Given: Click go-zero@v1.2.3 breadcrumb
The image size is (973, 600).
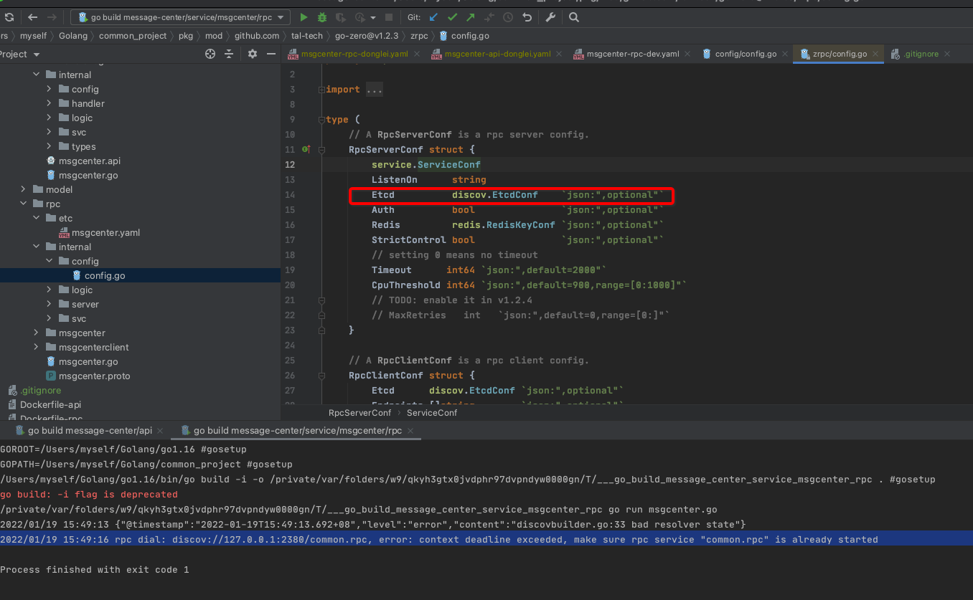Looking at the screenshot, I should pos(367,36).
